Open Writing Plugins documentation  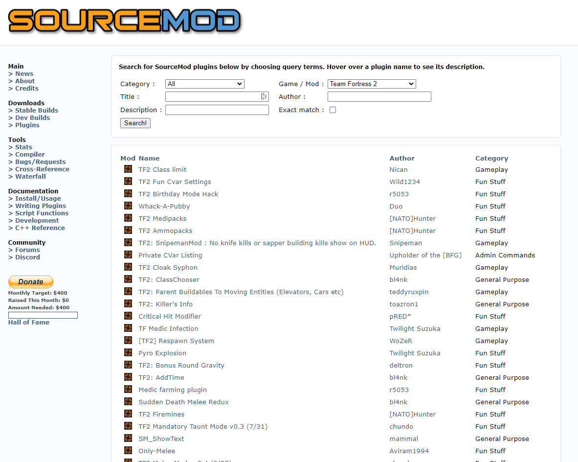click(x=41, y=206)
